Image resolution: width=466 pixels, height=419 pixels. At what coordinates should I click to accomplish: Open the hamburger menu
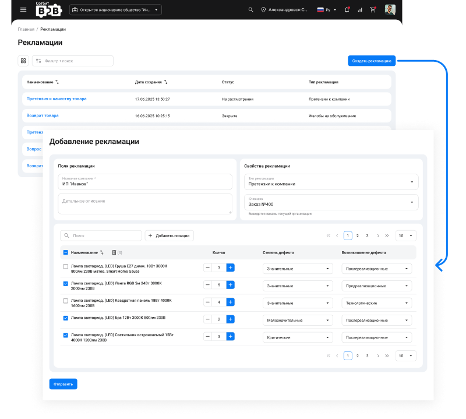pos(22,10)
